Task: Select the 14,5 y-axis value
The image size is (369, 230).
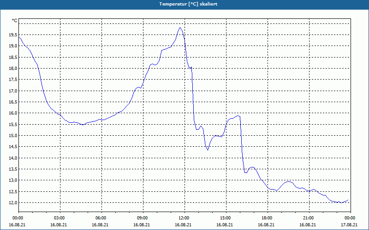Action: [13, 147]
